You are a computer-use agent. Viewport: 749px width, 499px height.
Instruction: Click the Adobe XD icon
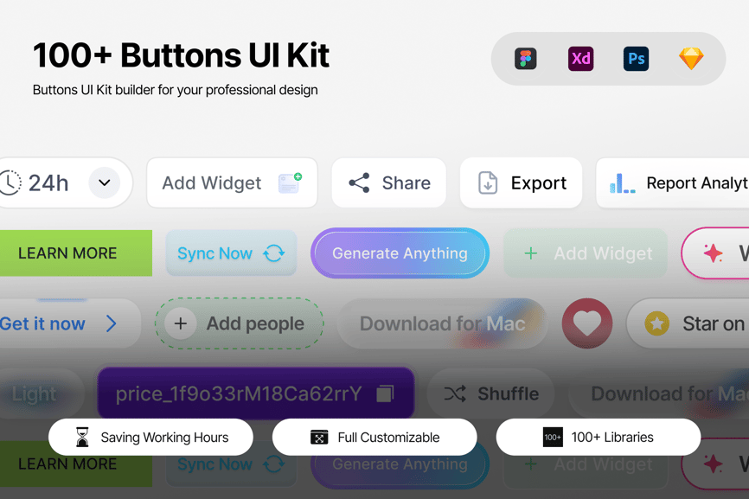coord(580,59)
